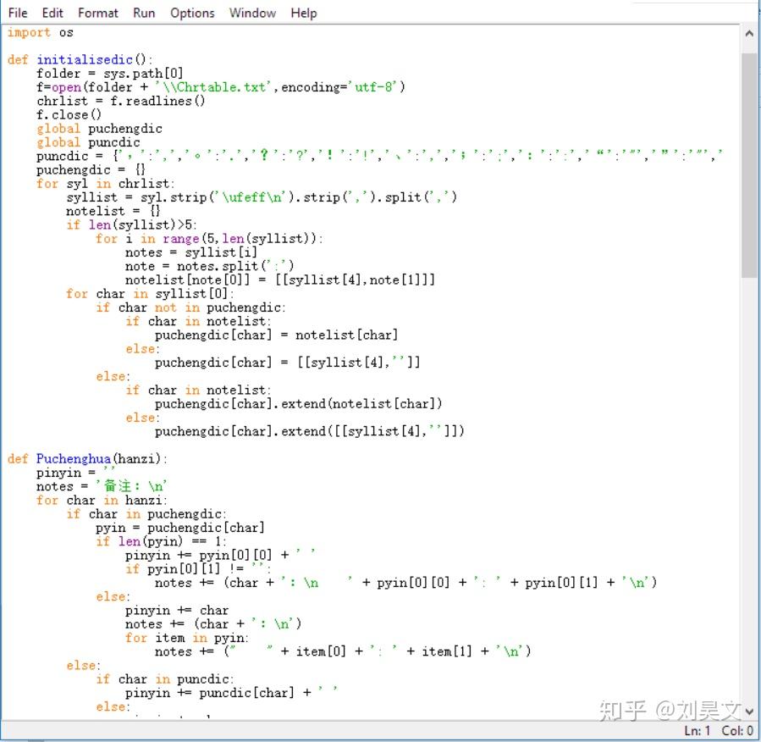Screen dimensions: 761x742
Task: Click the Puchenghua function definition name
Action: pos(74,459)
